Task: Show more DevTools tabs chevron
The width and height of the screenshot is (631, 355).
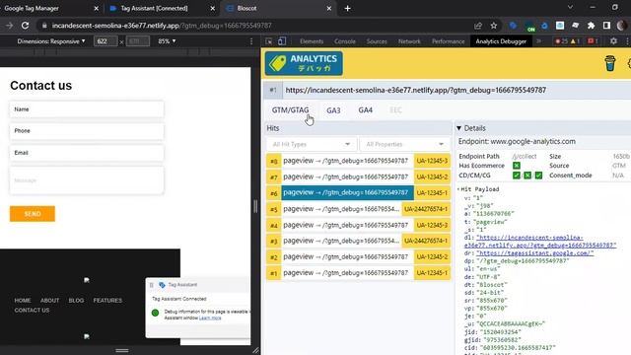Action: 539,41
